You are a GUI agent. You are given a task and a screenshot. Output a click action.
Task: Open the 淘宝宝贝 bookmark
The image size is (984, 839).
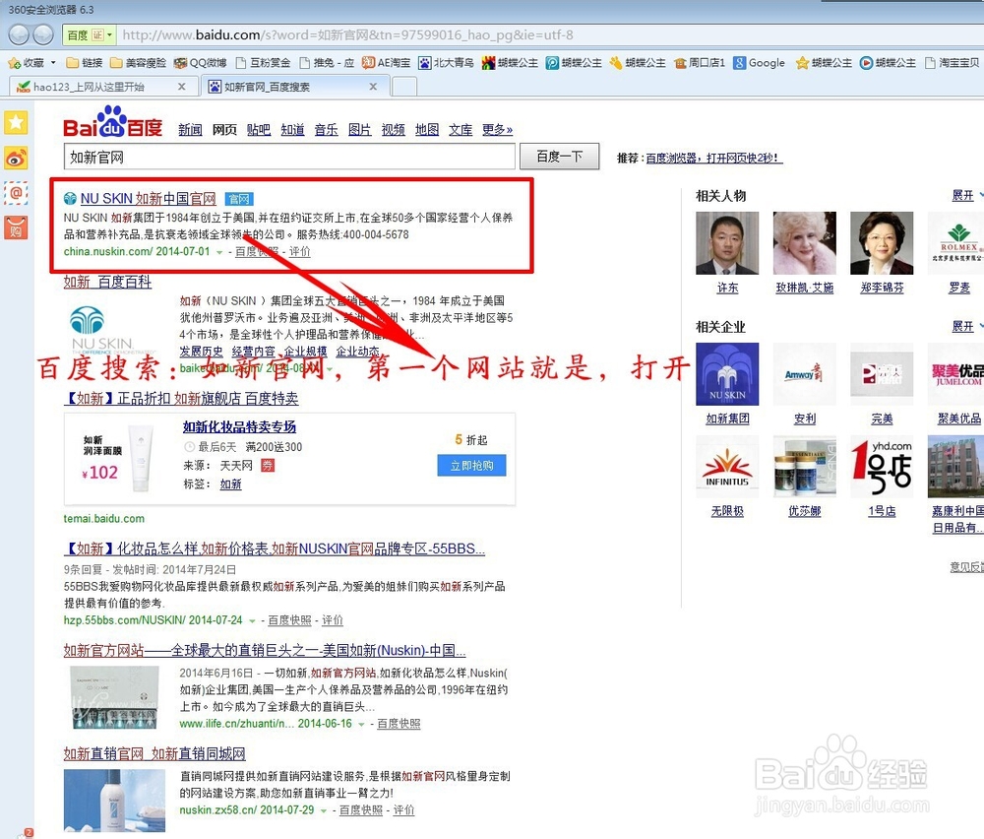tap(952, 63)
